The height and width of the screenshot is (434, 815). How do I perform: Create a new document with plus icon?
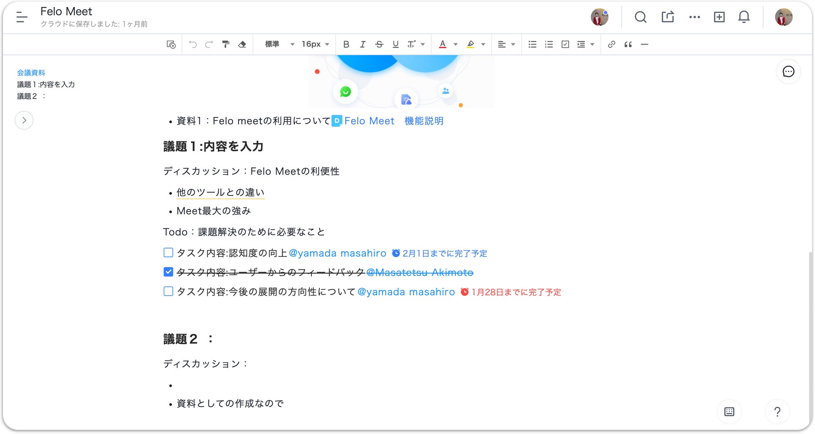(x=719, y=17)
